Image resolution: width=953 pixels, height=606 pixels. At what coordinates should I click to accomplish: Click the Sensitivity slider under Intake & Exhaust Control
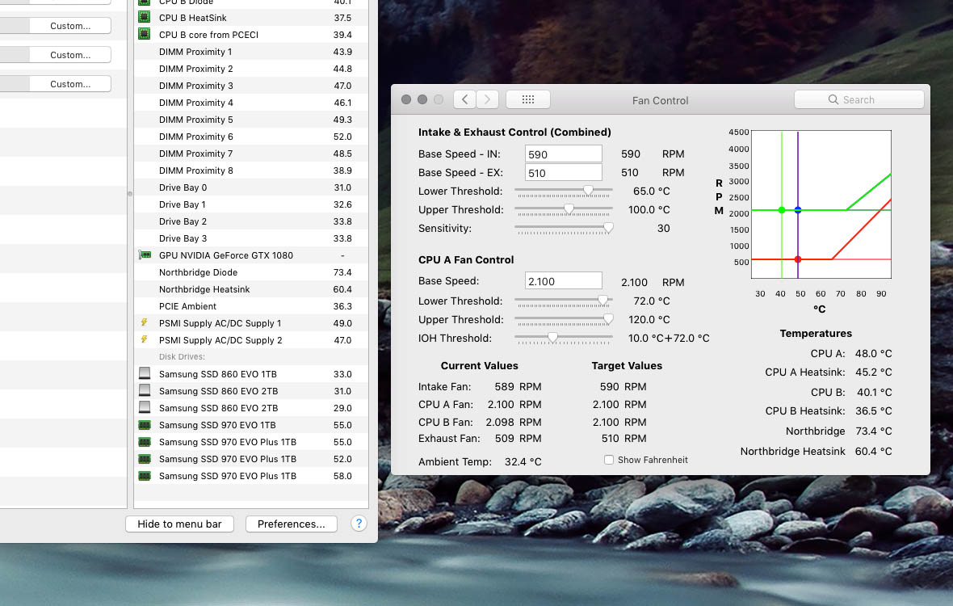click(x=564, y=229)
